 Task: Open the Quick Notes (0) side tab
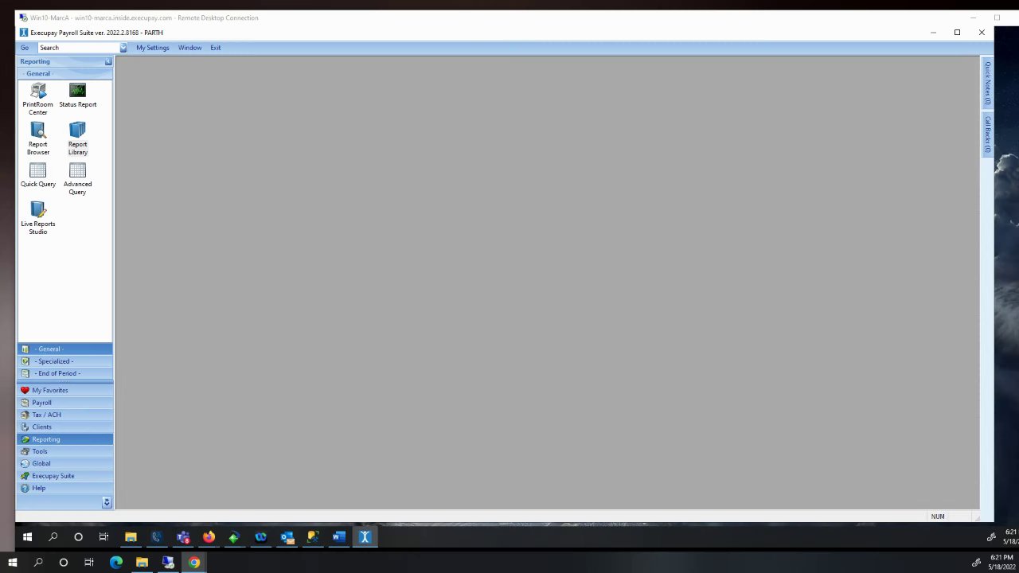(x=987, y=84)
